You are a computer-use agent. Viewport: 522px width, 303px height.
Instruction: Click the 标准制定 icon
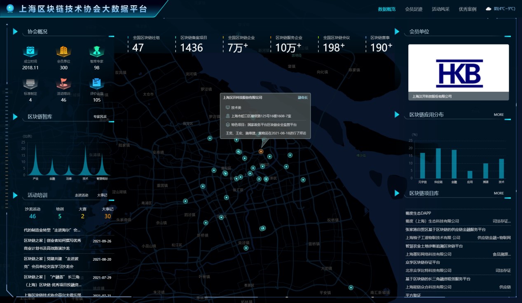30,83
